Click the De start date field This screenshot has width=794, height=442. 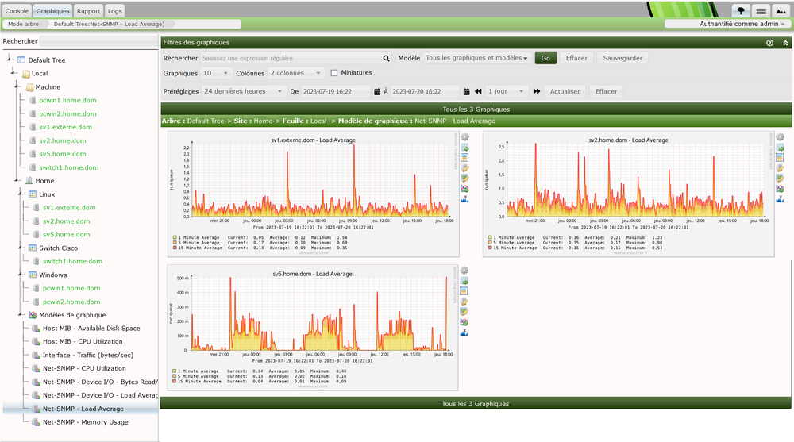pos(336,91)
